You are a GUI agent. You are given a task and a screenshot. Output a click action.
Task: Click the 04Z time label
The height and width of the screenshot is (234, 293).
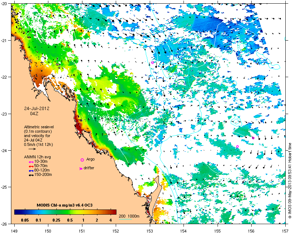click(34, 114)
